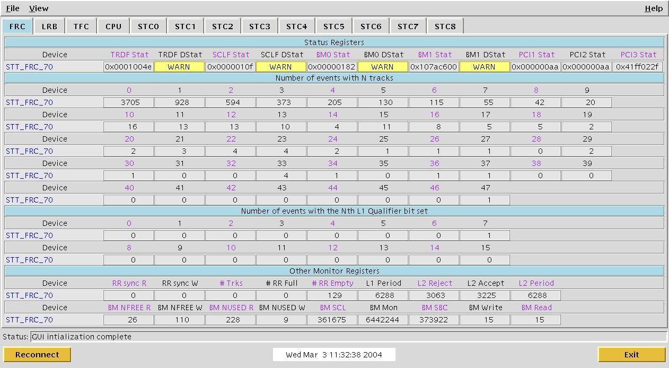Open the File menu
Image resolution: width=669 pixels, height=368 pixels.
pyautogui.click(x=12, y=8)
